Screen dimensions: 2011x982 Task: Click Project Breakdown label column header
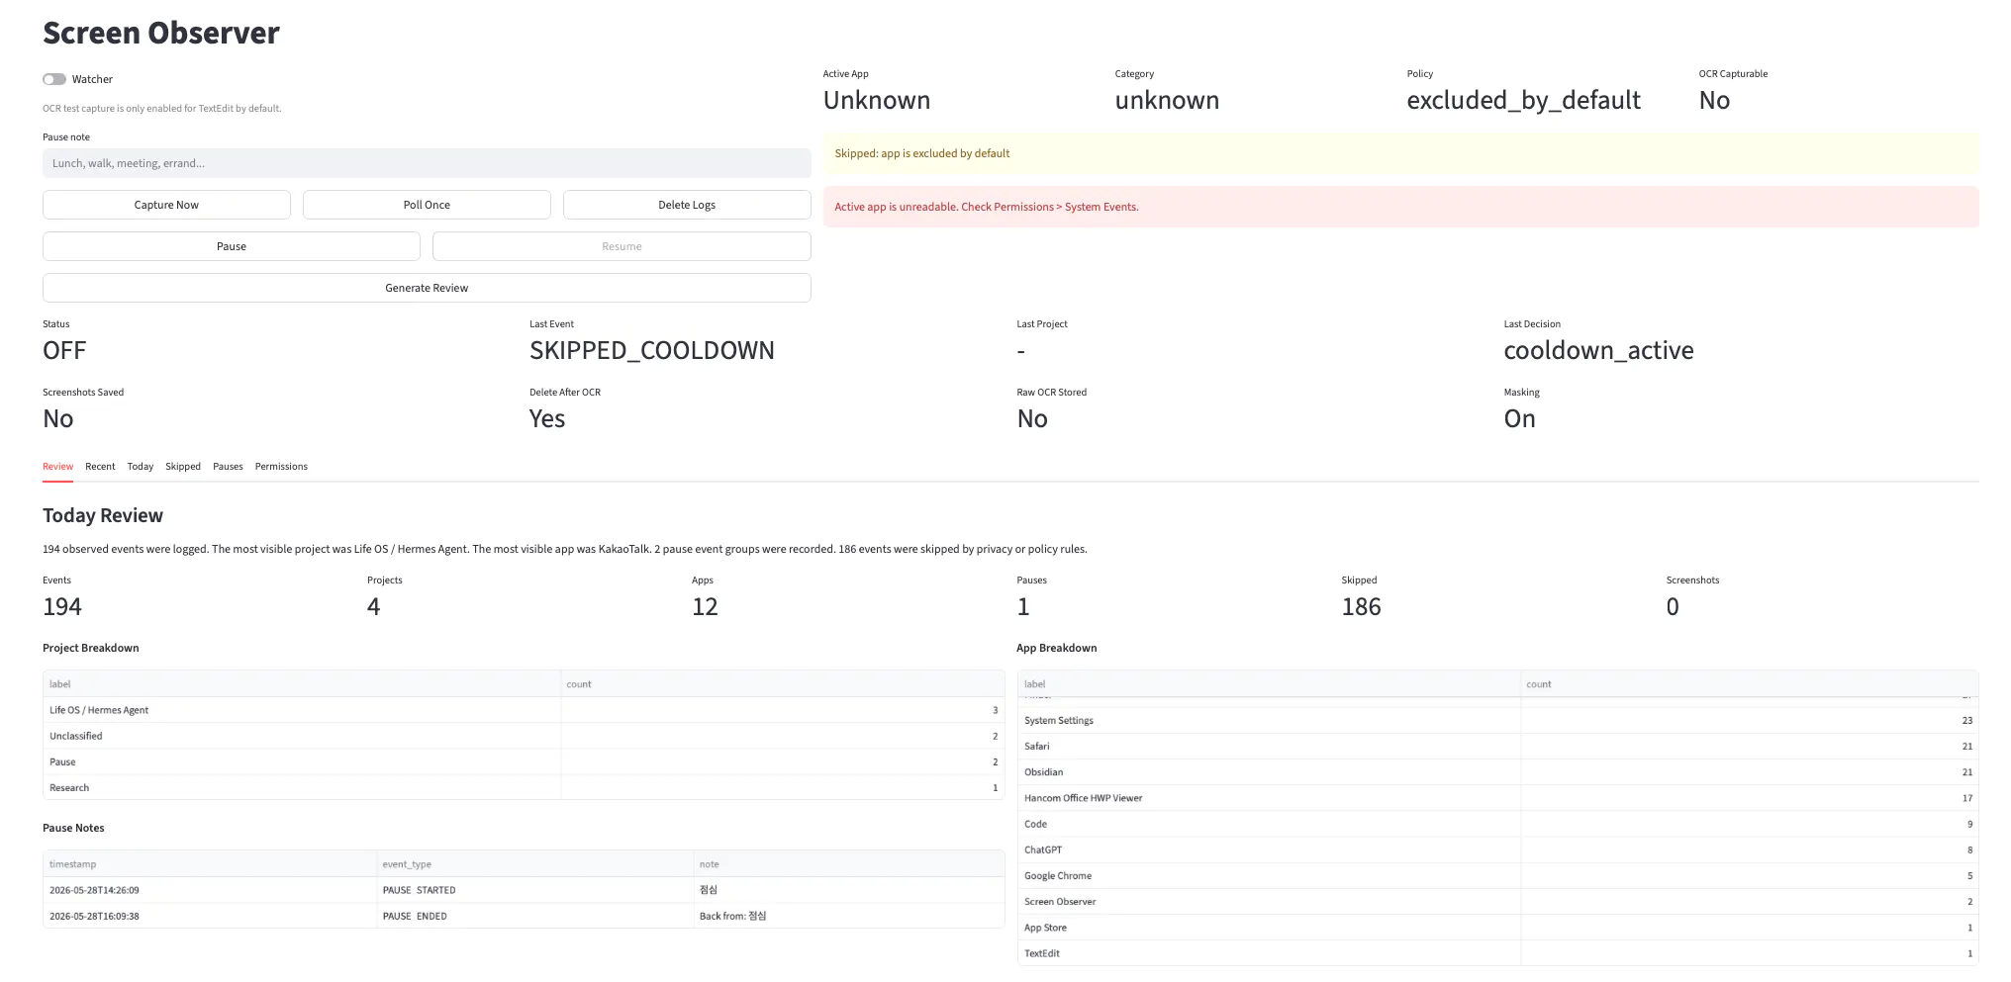point(302,684)
